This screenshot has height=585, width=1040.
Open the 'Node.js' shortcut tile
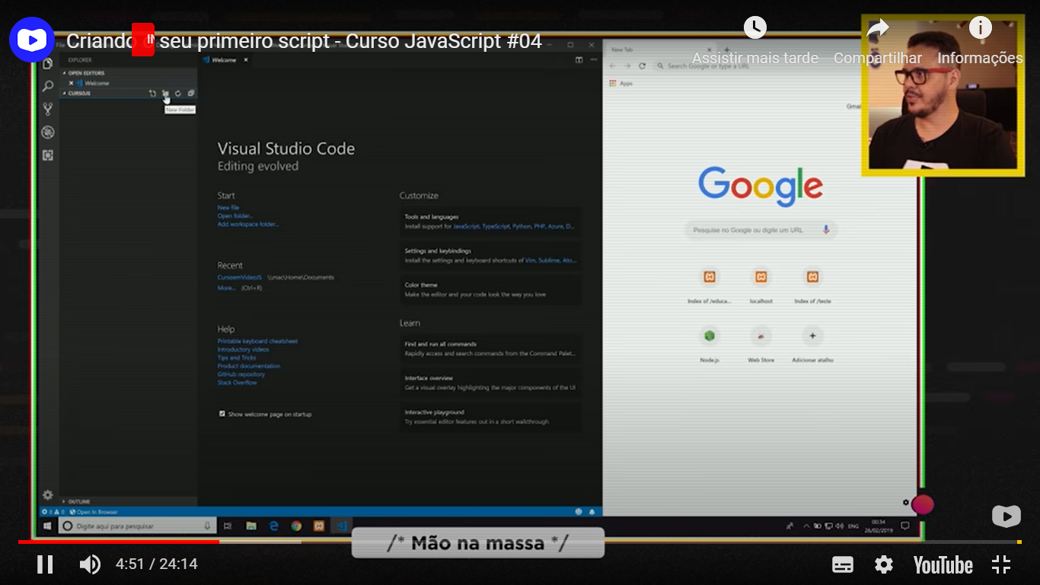click(x=710, y=344)
